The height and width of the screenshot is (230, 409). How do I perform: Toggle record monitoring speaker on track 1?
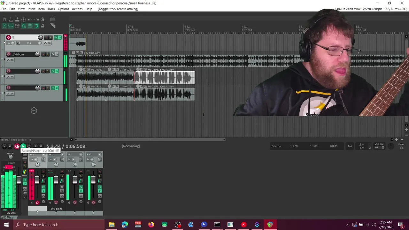(x=13, y=37)
